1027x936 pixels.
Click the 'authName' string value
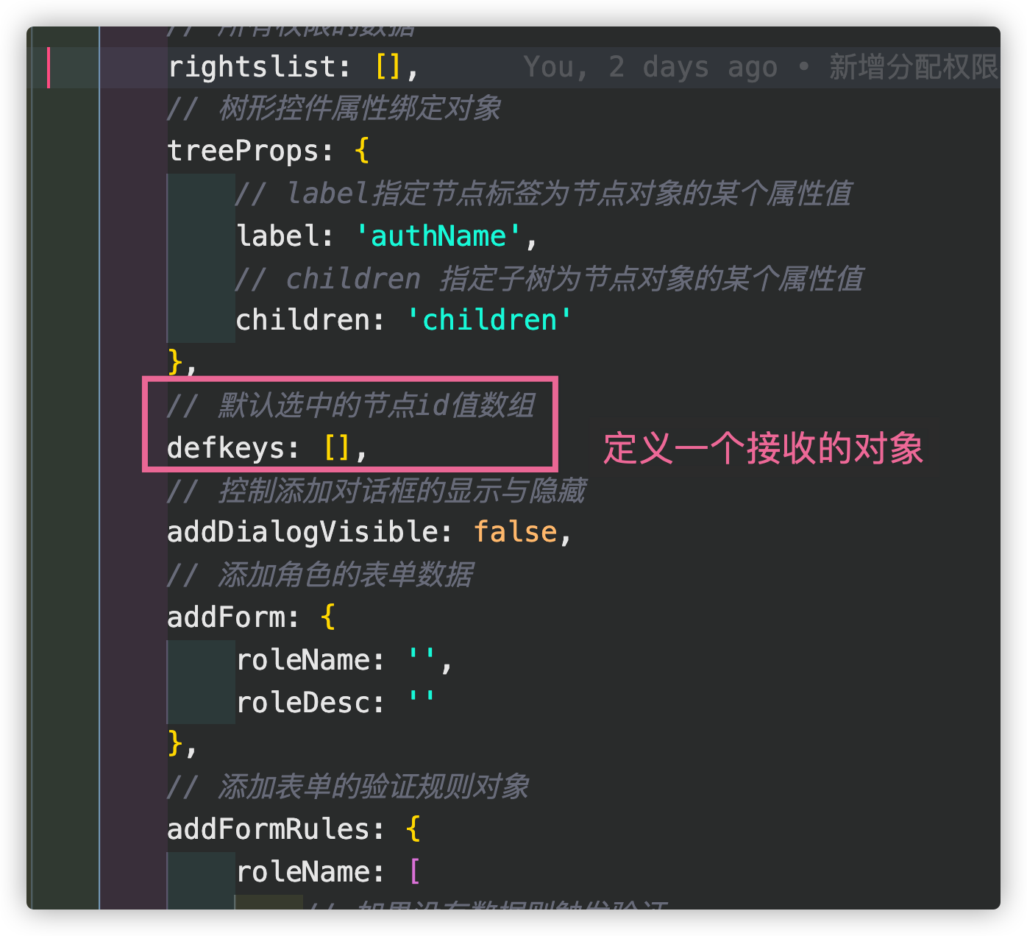pyautogui.click(x=438, y=236)
